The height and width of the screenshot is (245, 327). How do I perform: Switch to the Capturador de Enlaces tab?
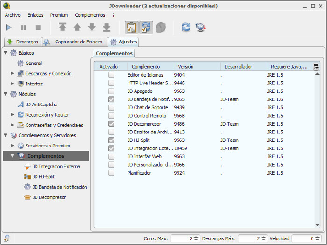click(75, 42)
